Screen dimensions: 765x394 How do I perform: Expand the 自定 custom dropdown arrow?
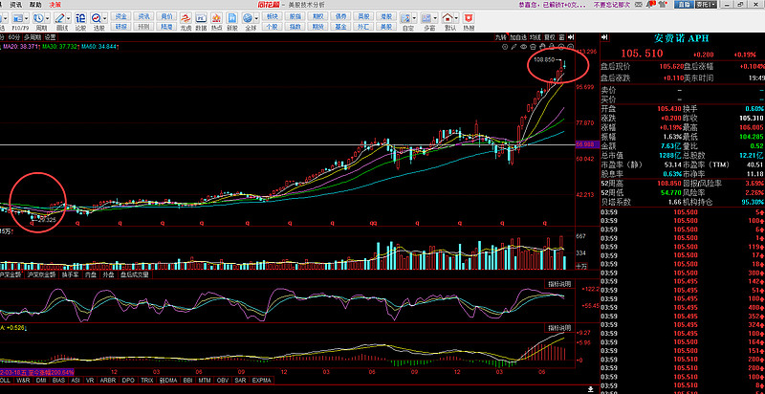point(414,18)
